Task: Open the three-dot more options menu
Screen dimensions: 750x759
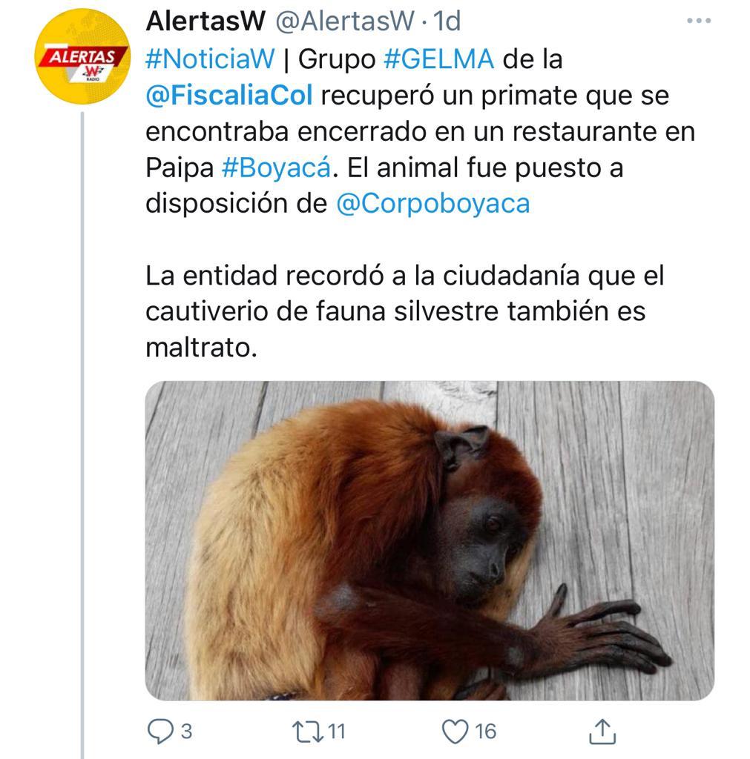Action: [699, 21]
